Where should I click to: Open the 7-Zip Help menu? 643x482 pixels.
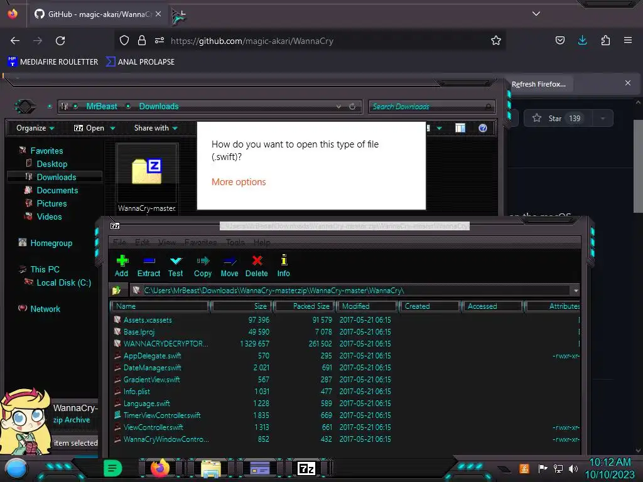(262, 242)
